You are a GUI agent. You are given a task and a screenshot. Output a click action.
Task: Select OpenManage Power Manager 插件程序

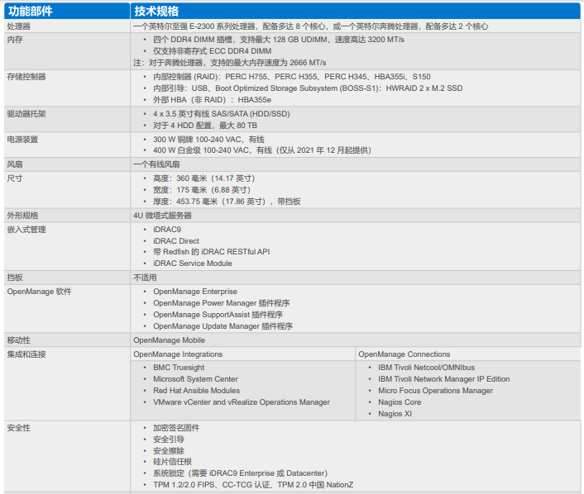[x=221, y=303]
